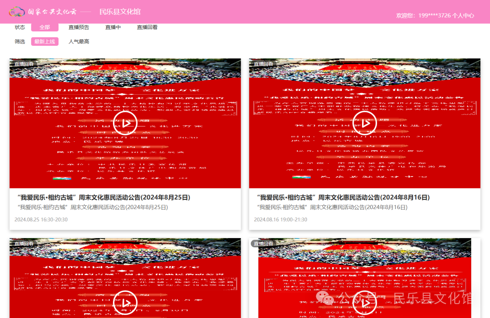Play the 2024年8月16日 activity video
Image resolution: width=490 pixels, height=318 pixels.
[x=365, y=123]
